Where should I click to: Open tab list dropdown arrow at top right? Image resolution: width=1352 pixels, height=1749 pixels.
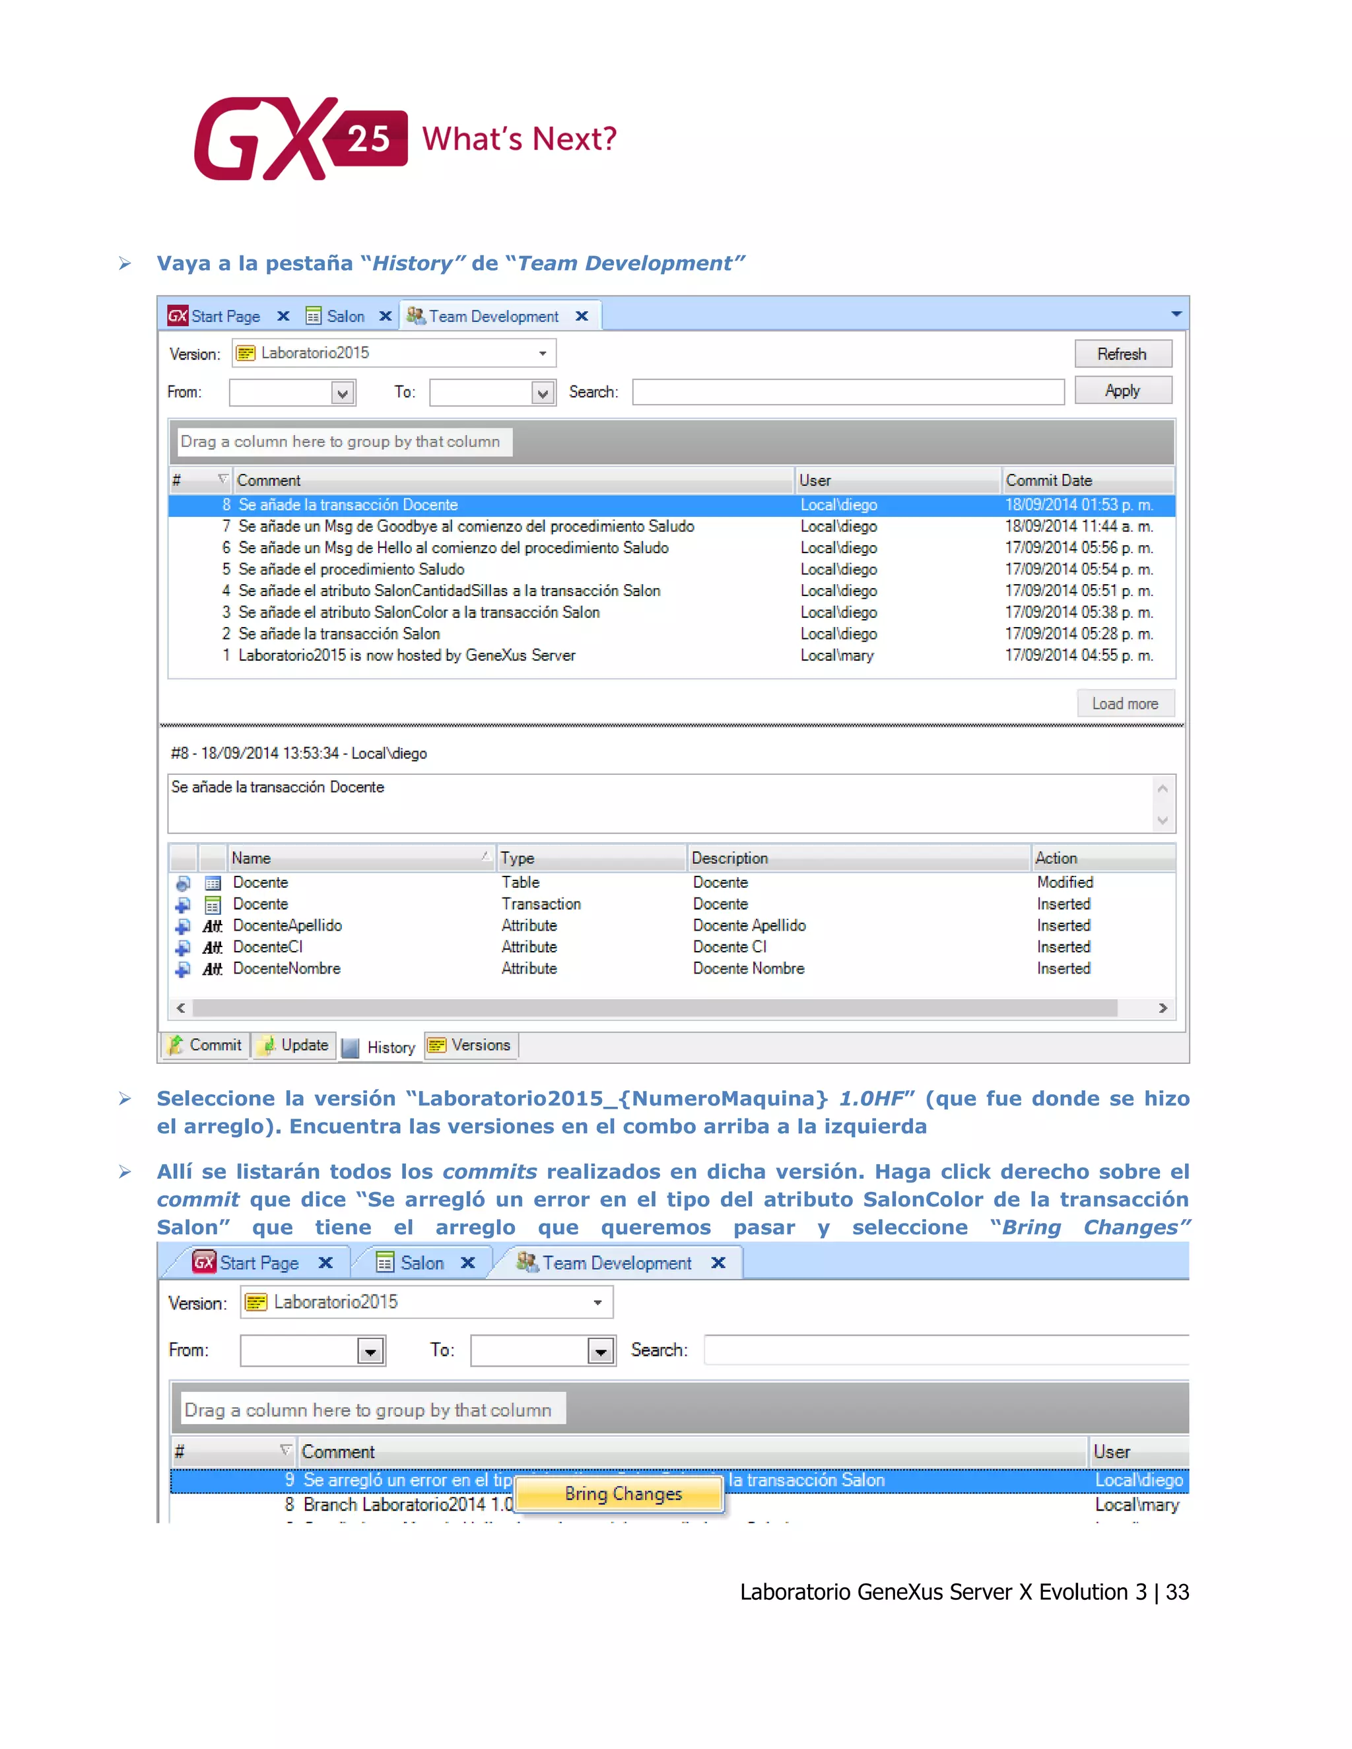(1176, 314)
